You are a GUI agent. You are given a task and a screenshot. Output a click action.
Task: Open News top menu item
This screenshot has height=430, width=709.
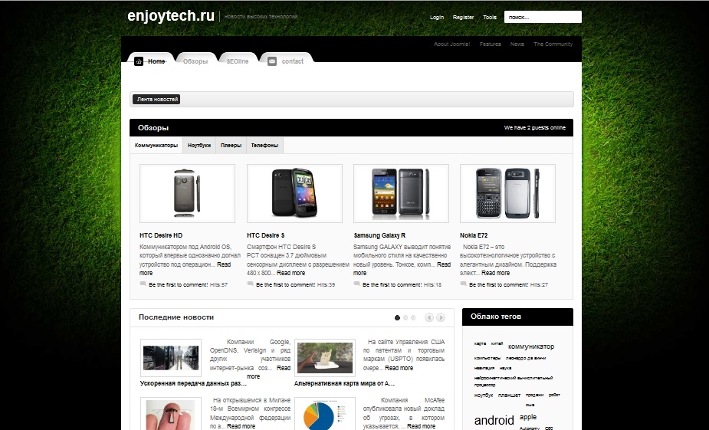(517, 44)
